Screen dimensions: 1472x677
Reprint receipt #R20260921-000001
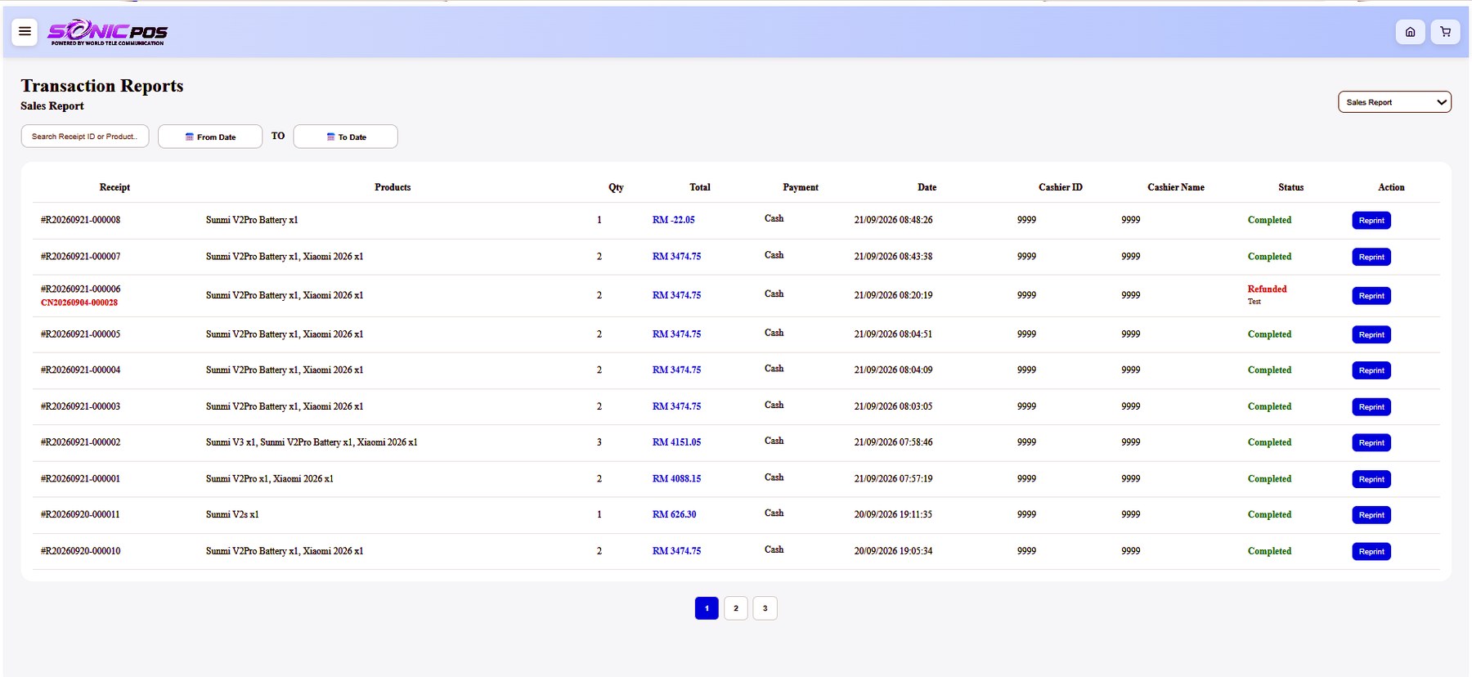click(x=1371, y=479)
